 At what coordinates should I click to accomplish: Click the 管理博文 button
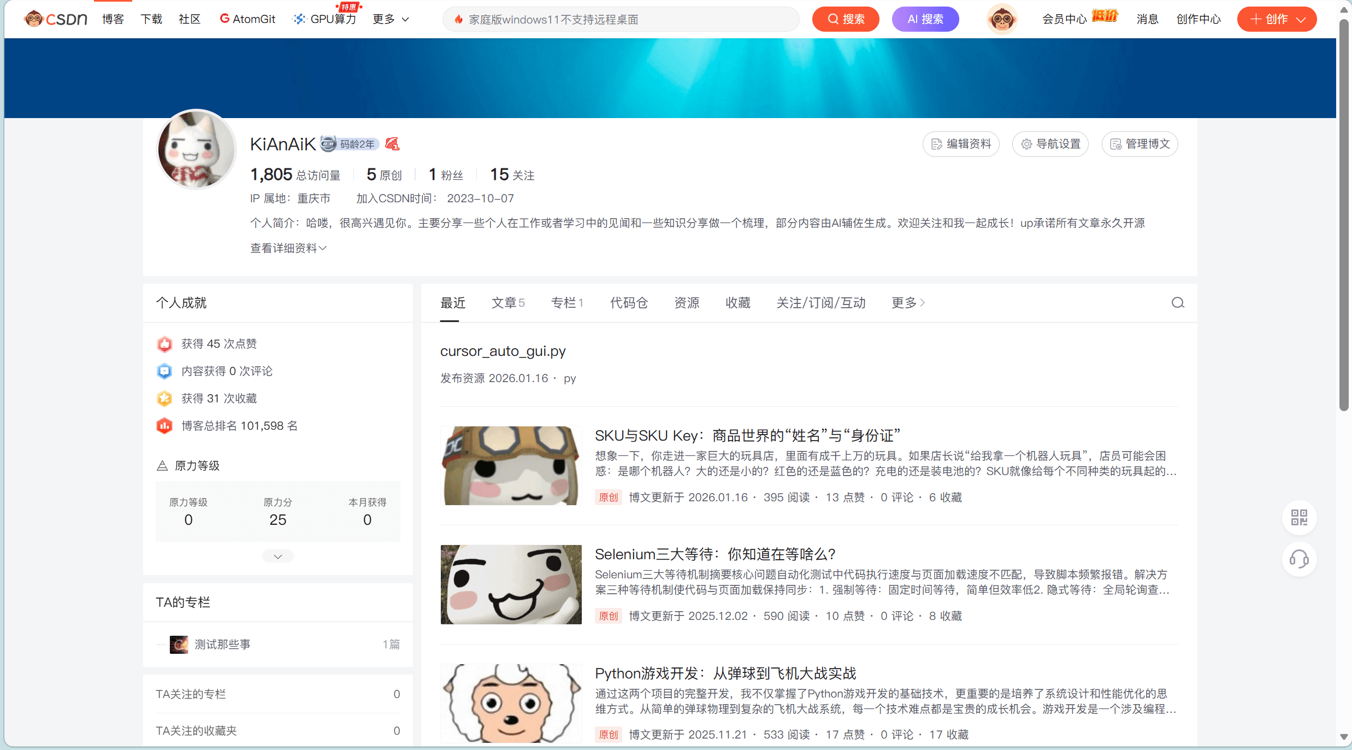pos(1140,144)
